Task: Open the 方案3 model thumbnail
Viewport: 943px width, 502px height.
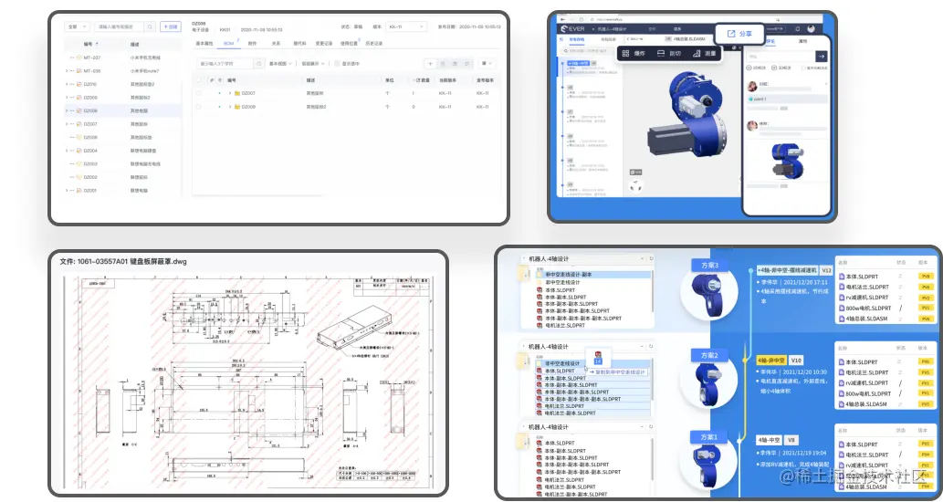Action: point(709,293)
